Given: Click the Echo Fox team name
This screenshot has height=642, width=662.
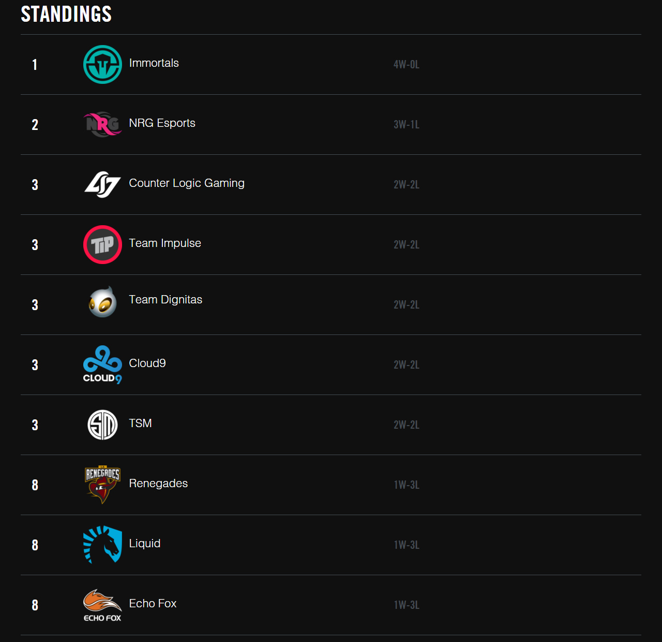Looking at the screenshot, I should pyautogui.click(x=153, y=604).
